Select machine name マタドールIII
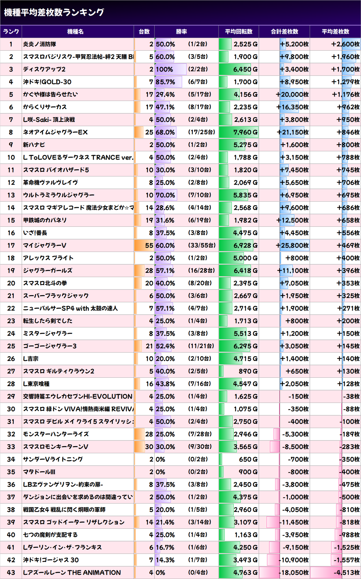Viewport: 361px width, 579px height. pos(40,472)
